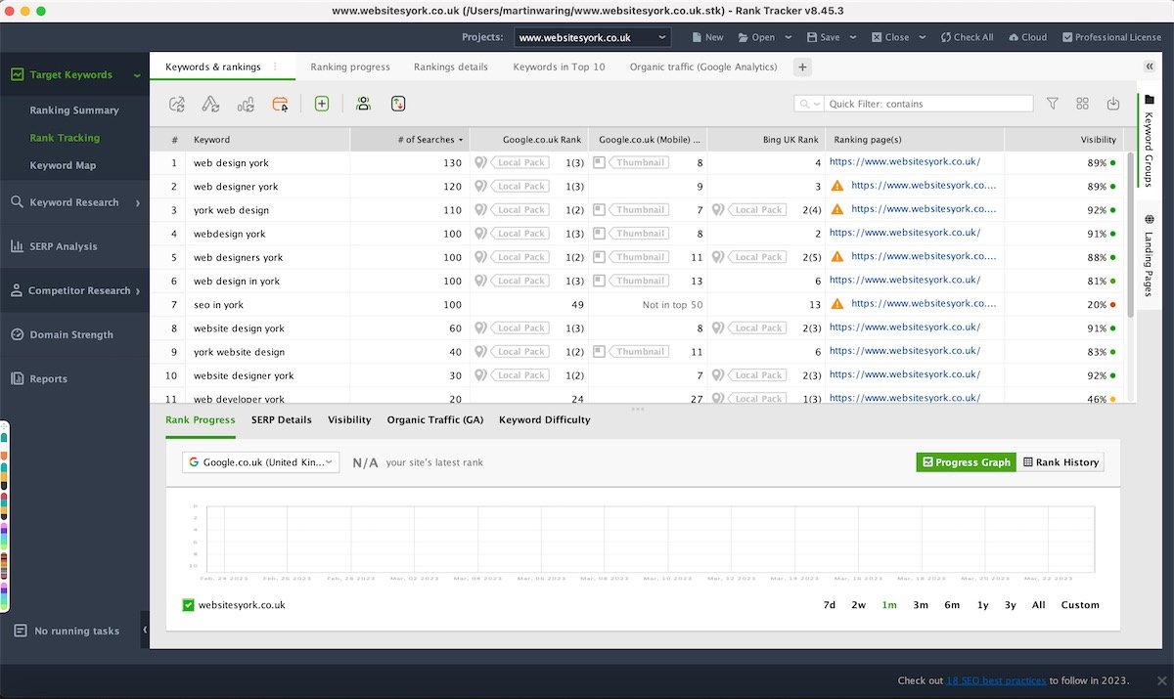Image resolution: width=1174 pixels, height=699 pixels.
Task: Click the green Add Keywords plus icon
Action: (322, 104)
